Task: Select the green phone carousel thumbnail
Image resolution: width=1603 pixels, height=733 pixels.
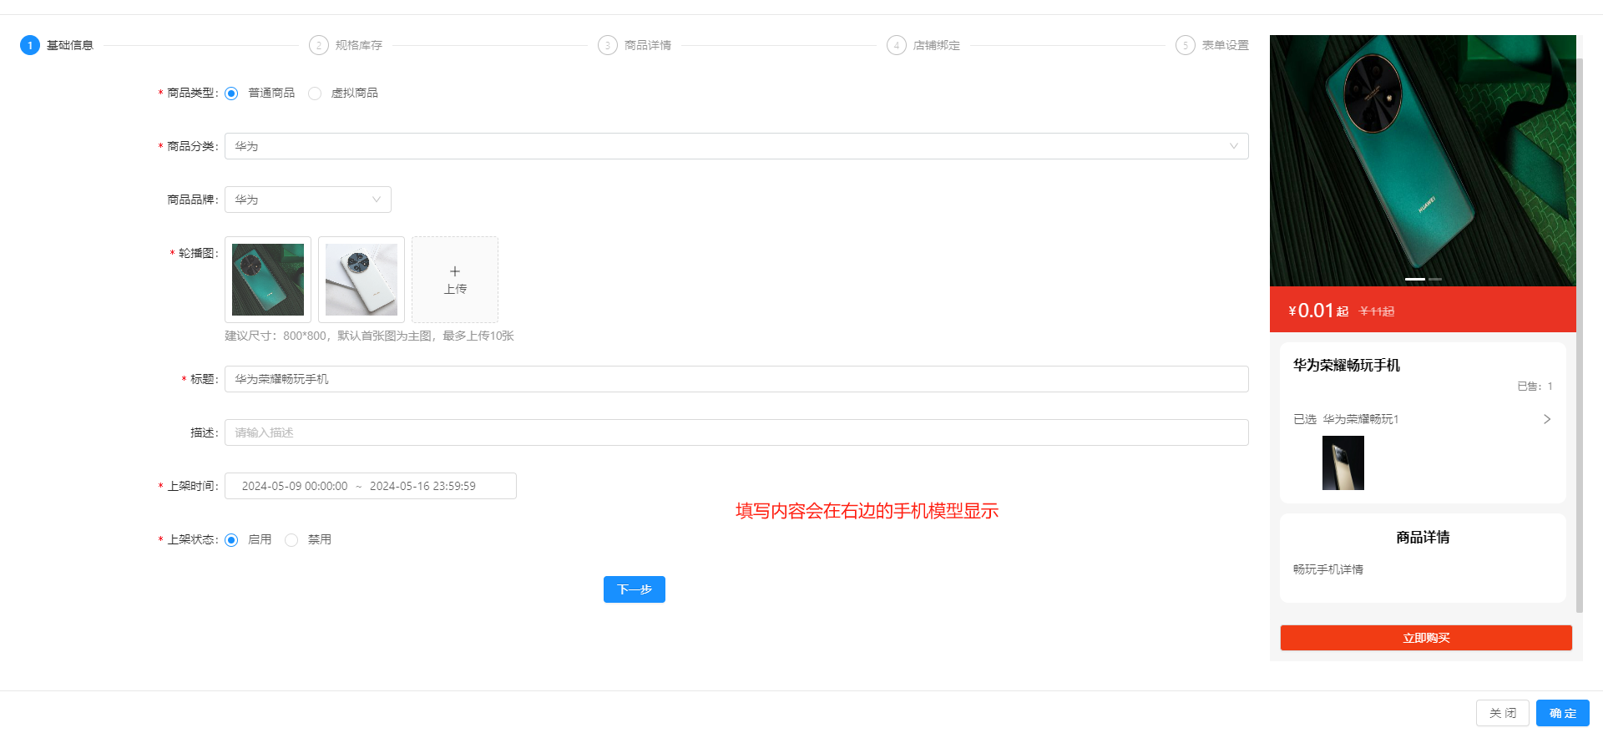Action: click(268, 280)
